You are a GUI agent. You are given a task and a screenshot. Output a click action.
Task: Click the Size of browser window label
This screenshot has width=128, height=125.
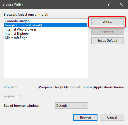point(21,106)
